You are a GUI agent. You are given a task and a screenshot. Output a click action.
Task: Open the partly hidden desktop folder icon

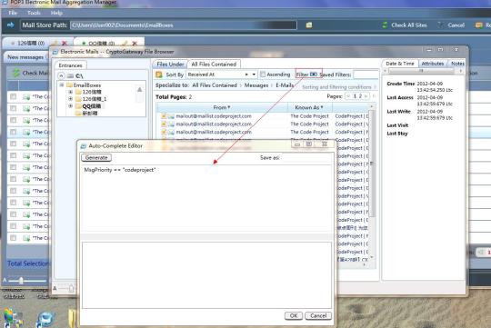[73, 319]
